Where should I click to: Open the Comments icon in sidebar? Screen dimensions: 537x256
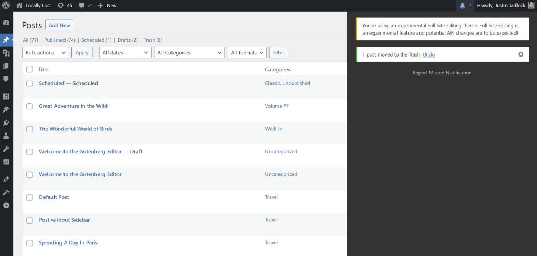pos(6,79)
